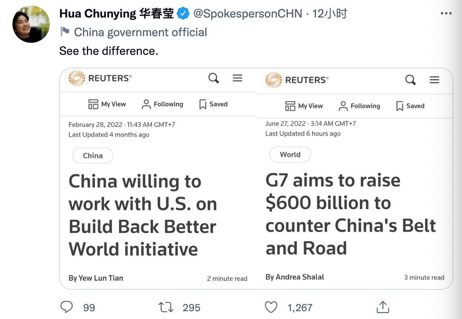Toggle Following view in the left Reuters nav
Screen dimensions: 462x319
coord(162,104)
